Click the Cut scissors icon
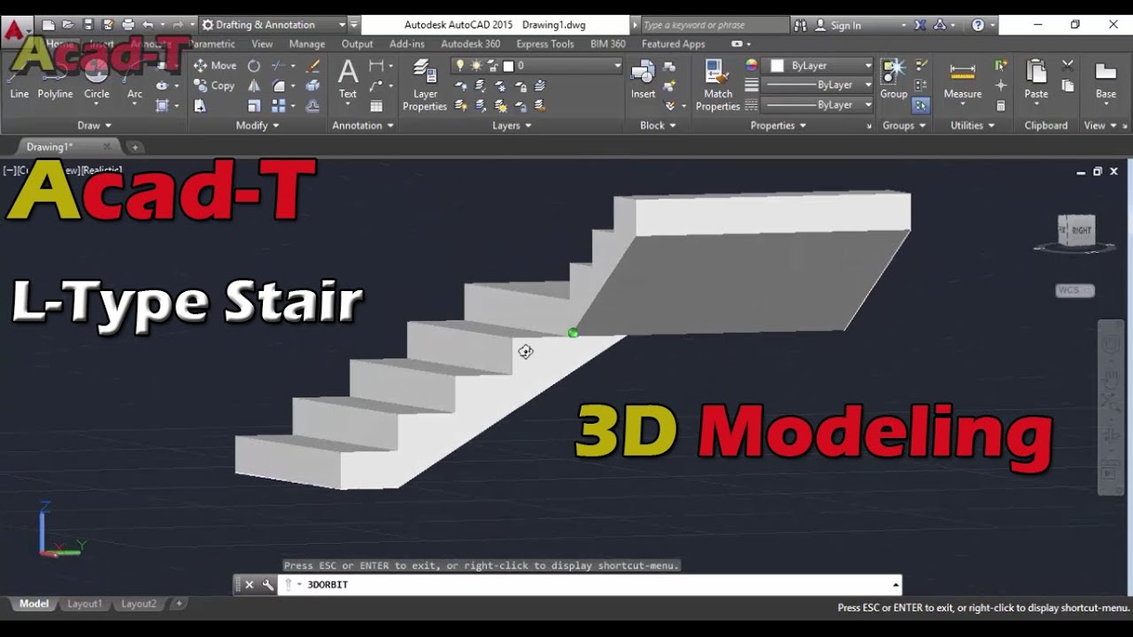 coord(1067,65)
